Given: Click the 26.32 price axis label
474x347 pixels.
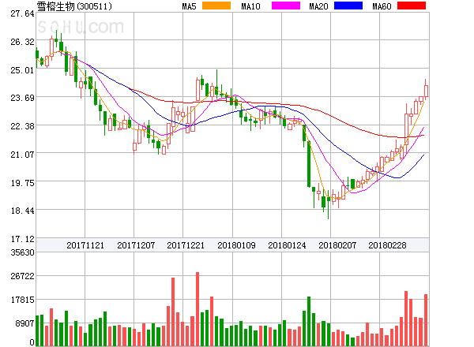Looking at the screenshot, I should [x=22, y=42].
